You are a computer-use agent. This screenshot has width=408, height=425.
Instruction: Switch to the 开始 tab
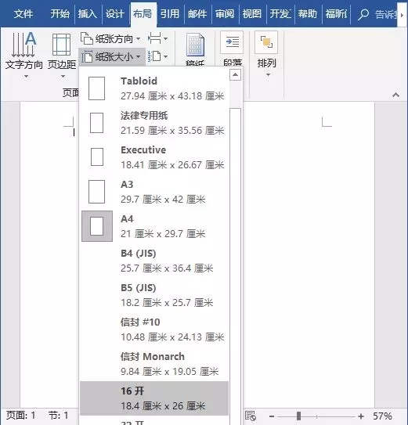(x=60, y=13)
